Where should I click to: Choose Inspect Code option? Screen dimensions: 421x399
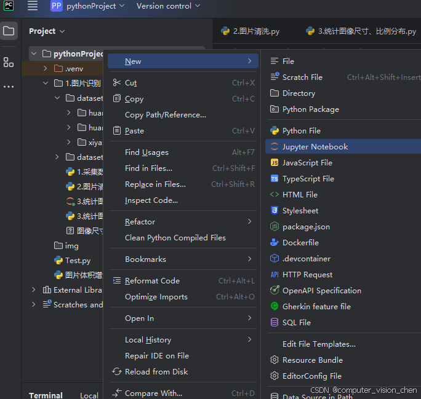point(183,200)
